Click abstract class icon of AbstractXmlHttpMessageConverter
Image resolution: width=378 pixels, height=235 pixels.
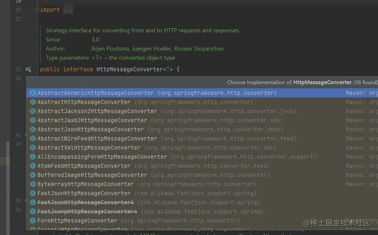[33, 148]
